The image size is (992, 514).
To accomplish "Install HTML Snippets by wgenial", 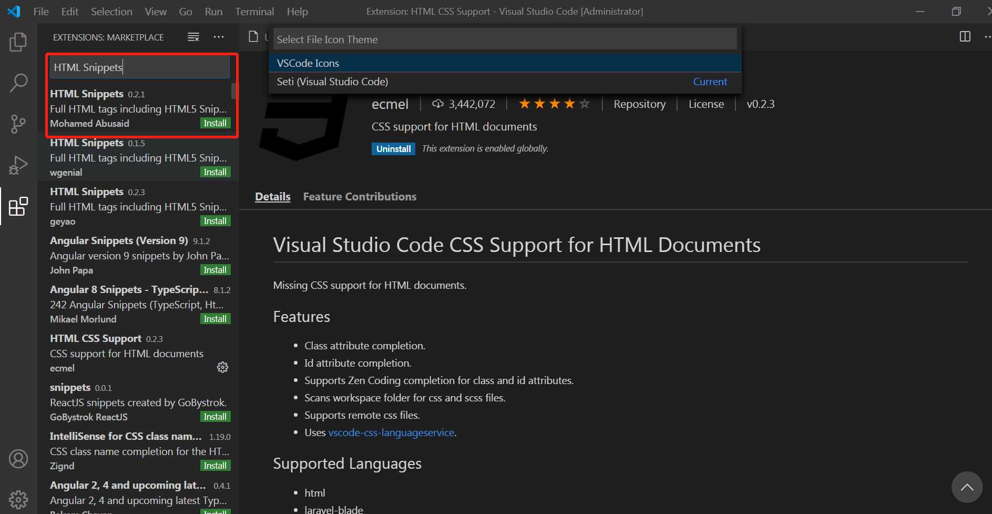I will pyautogui.click(x=215, y=172).
